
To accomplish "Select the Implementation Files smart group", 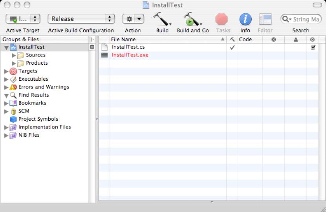I will [40, 127].
